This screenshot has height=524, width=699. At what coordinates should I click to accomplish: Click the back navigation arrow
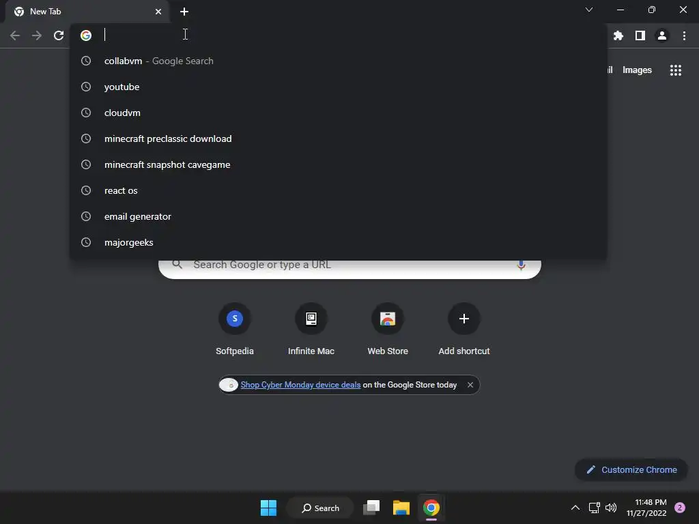(x=15, y=35)
